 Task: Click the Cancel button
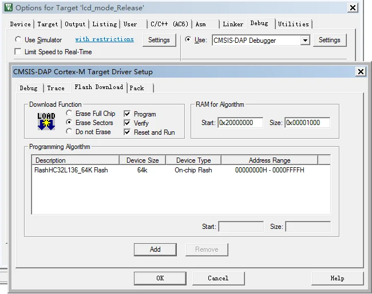(218, 279)
